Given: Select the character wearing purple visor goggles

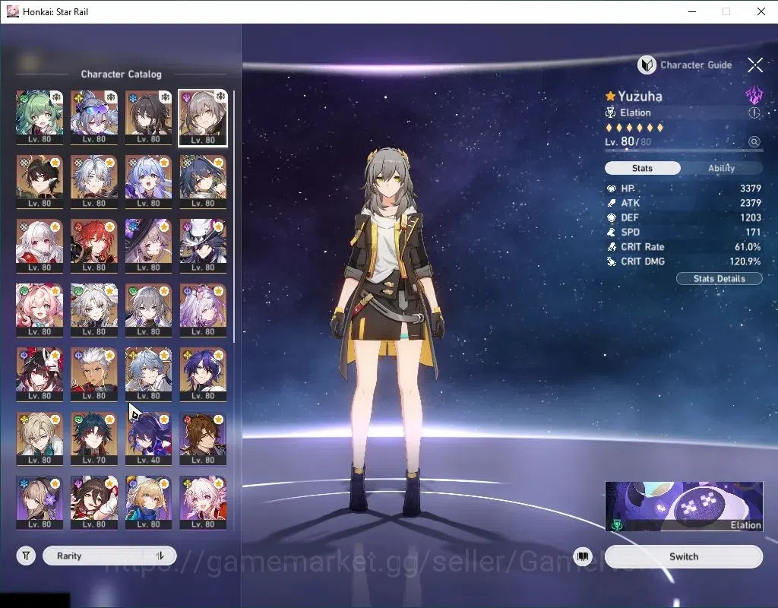Looking at the screenshot, I should 93,118.
